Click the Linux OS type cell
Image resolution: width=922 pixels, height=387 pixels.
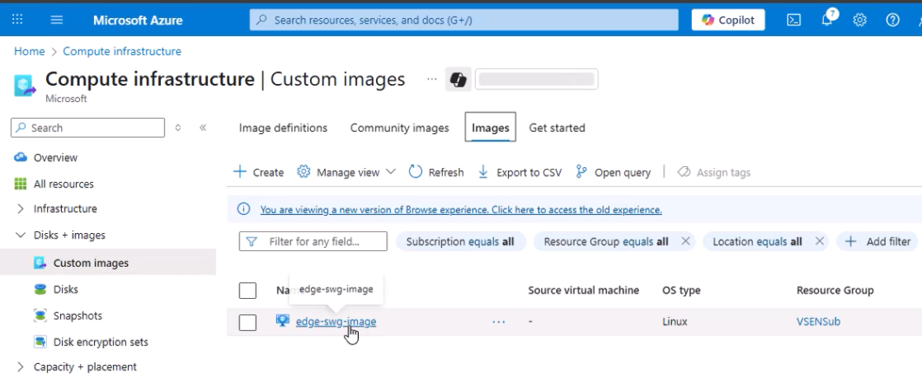click(x=675, y=321)
